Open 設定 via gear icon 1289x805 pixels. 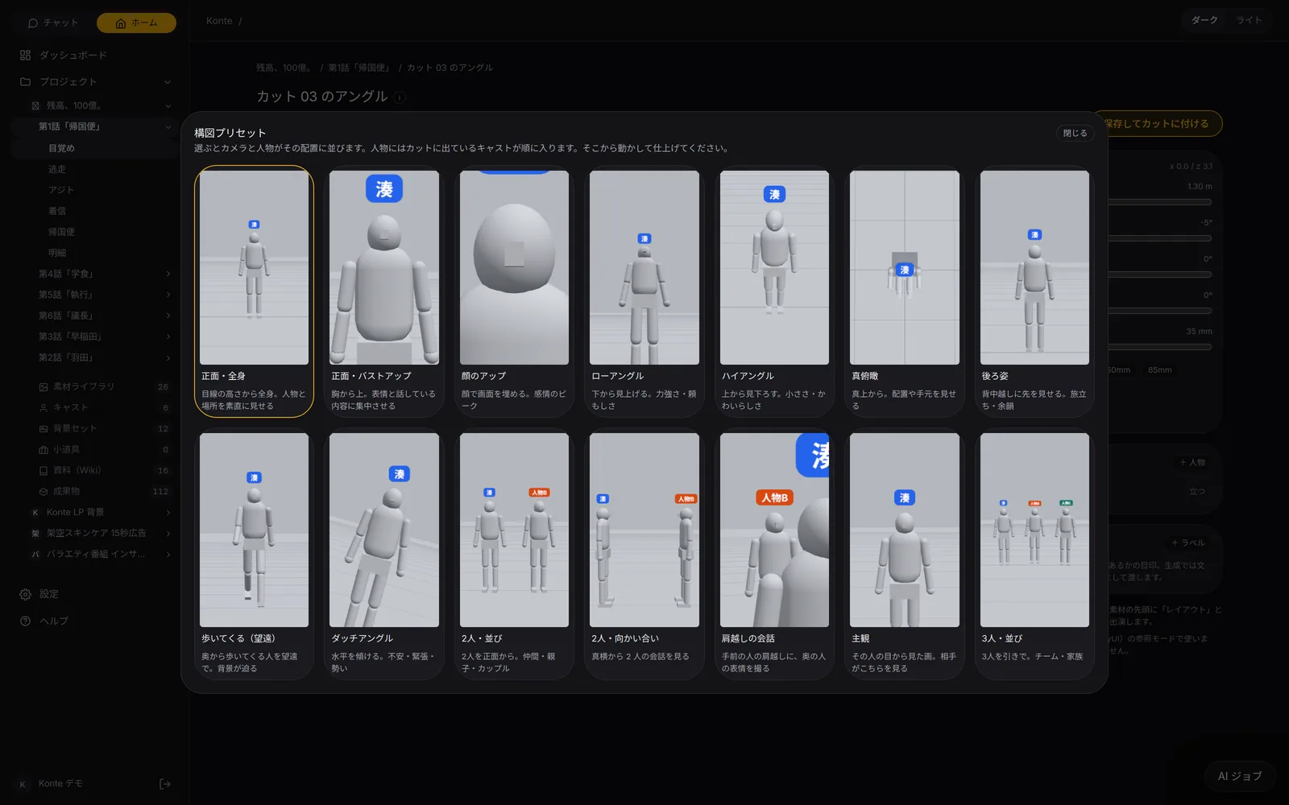(x=25, y=594)
